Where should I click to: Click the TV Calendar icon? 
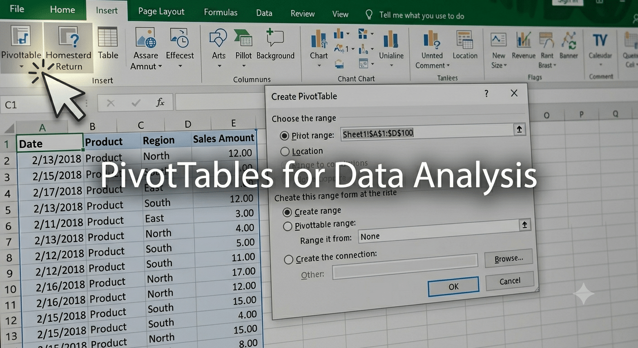(600, 40)
